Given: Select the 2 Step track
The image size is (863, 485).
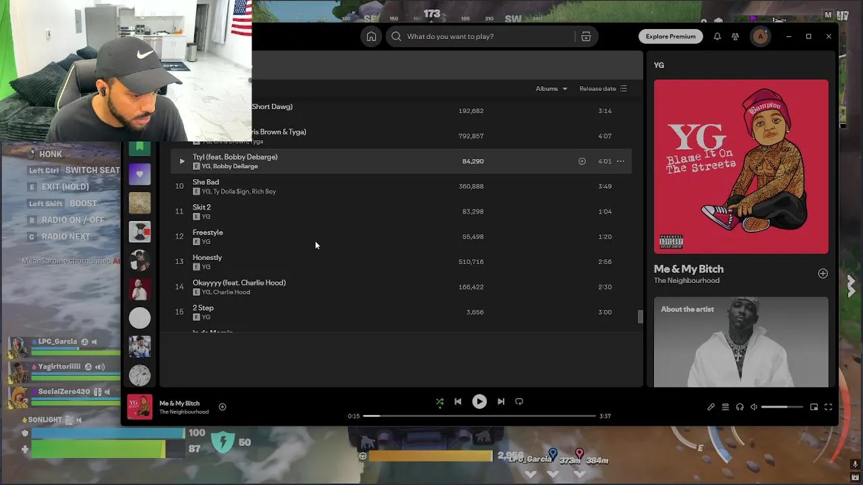Looking at the screenshot, I should [401, 312].
